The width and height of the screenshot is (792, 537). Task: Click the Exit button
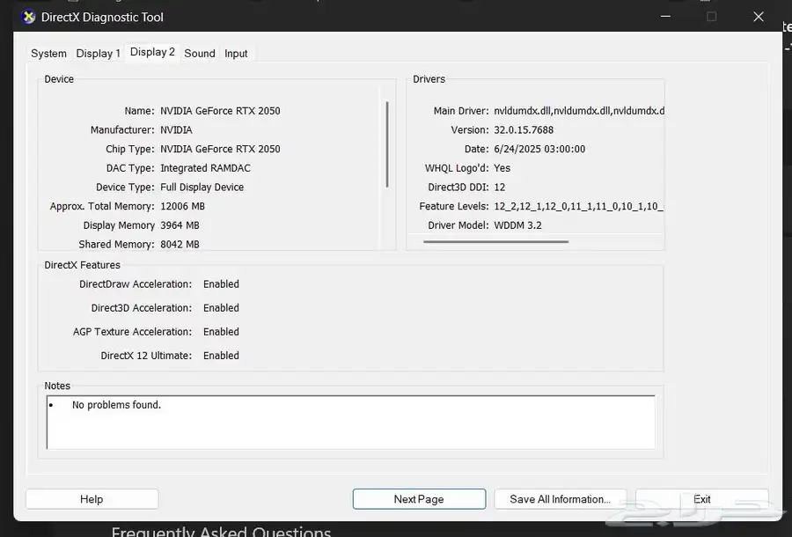[702, 499]
